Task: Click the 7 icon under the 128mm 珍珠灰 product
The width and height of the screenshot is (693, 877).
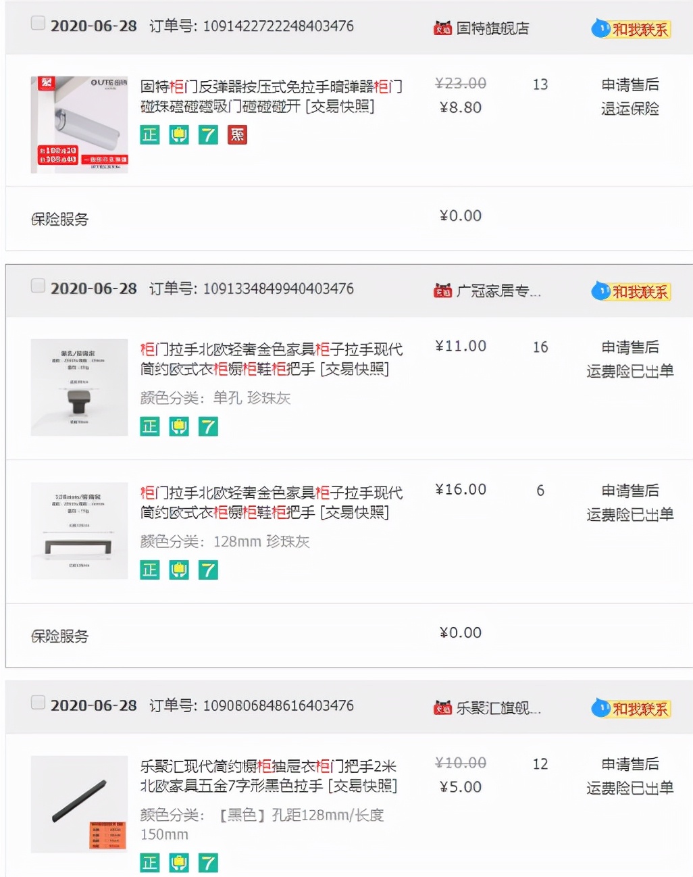Action: (207, 570)
